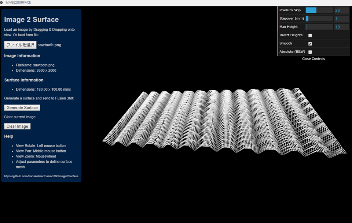Click the Max Height slider track
The height and width of the screenshot is (223, 352).
click(x=319, y=27)
